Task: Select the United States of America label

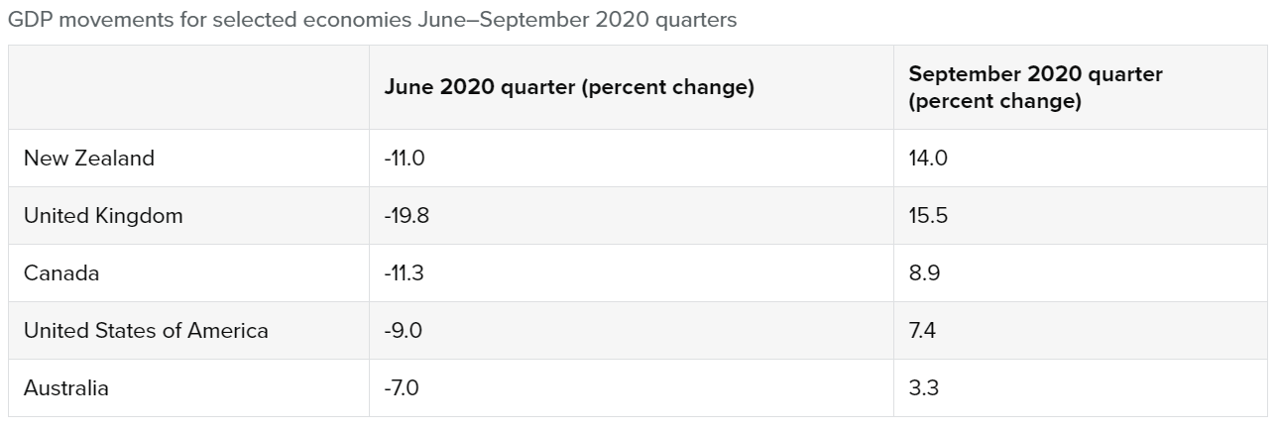Action: pos(146,331)
